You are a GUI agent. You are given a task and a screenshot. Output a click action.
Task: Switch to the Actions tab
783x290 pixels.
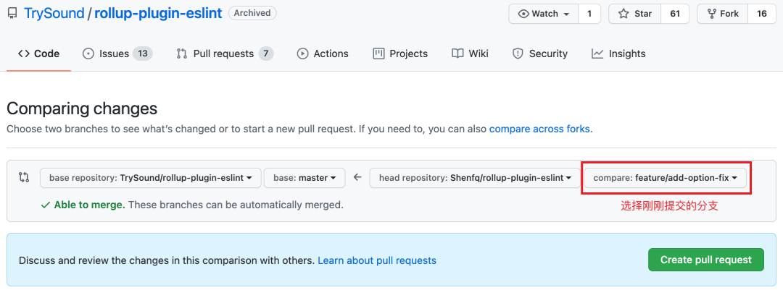point(323,54)
